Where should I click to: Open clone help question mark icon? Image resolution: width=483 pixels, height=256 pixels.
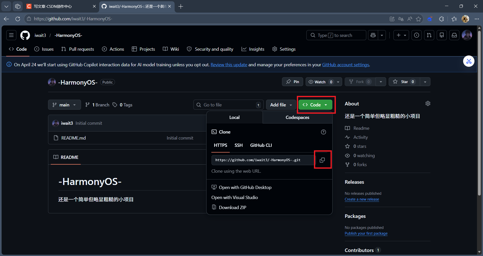coord(324,132)
